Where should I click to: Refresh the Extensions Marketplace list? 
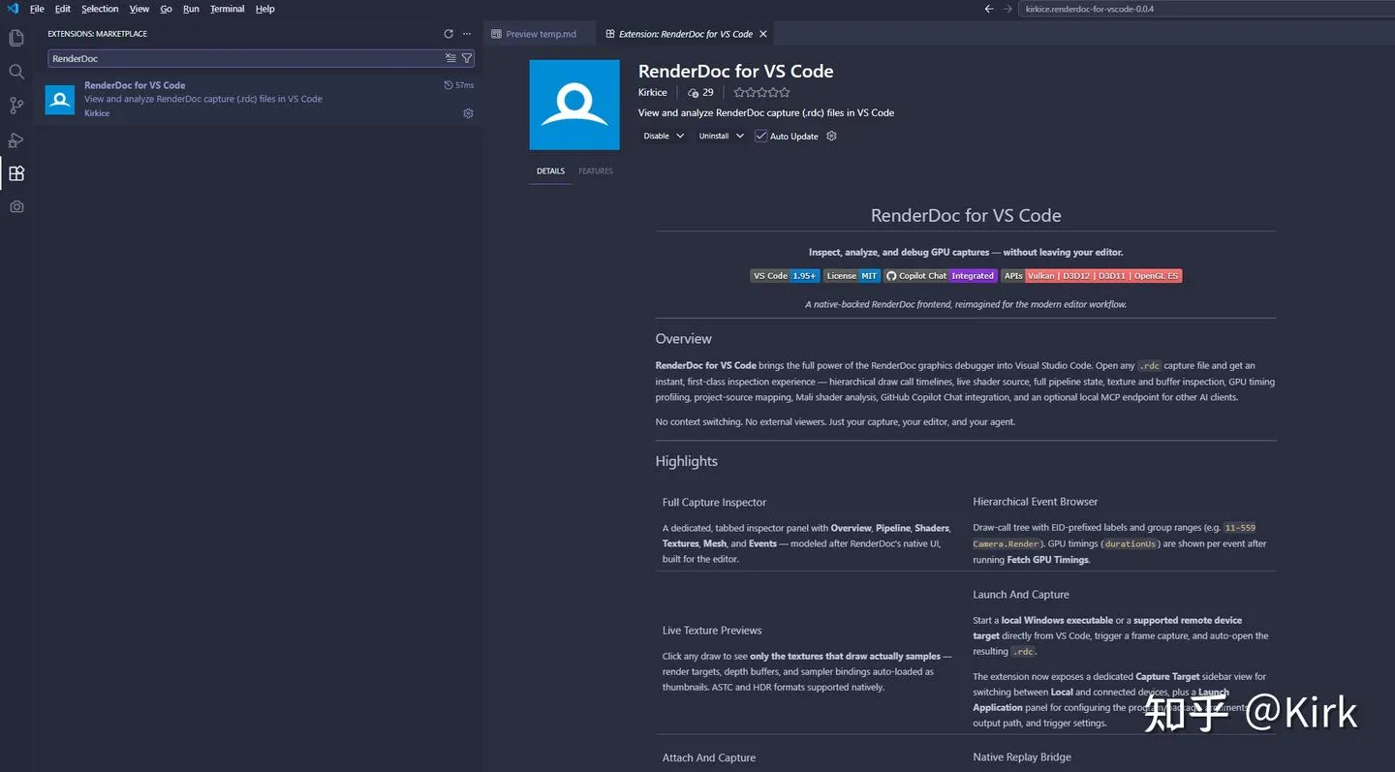tap(449, 34)
